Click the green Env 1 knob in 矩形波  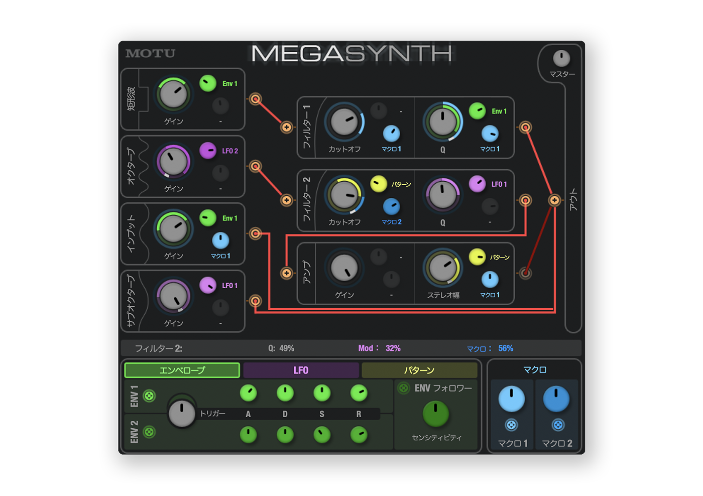[208, 83]
